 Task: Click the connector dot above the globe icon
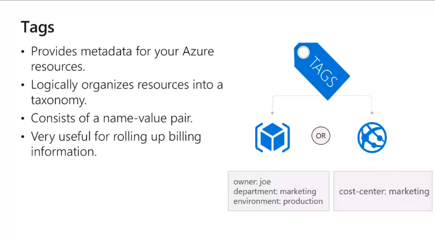372,113
